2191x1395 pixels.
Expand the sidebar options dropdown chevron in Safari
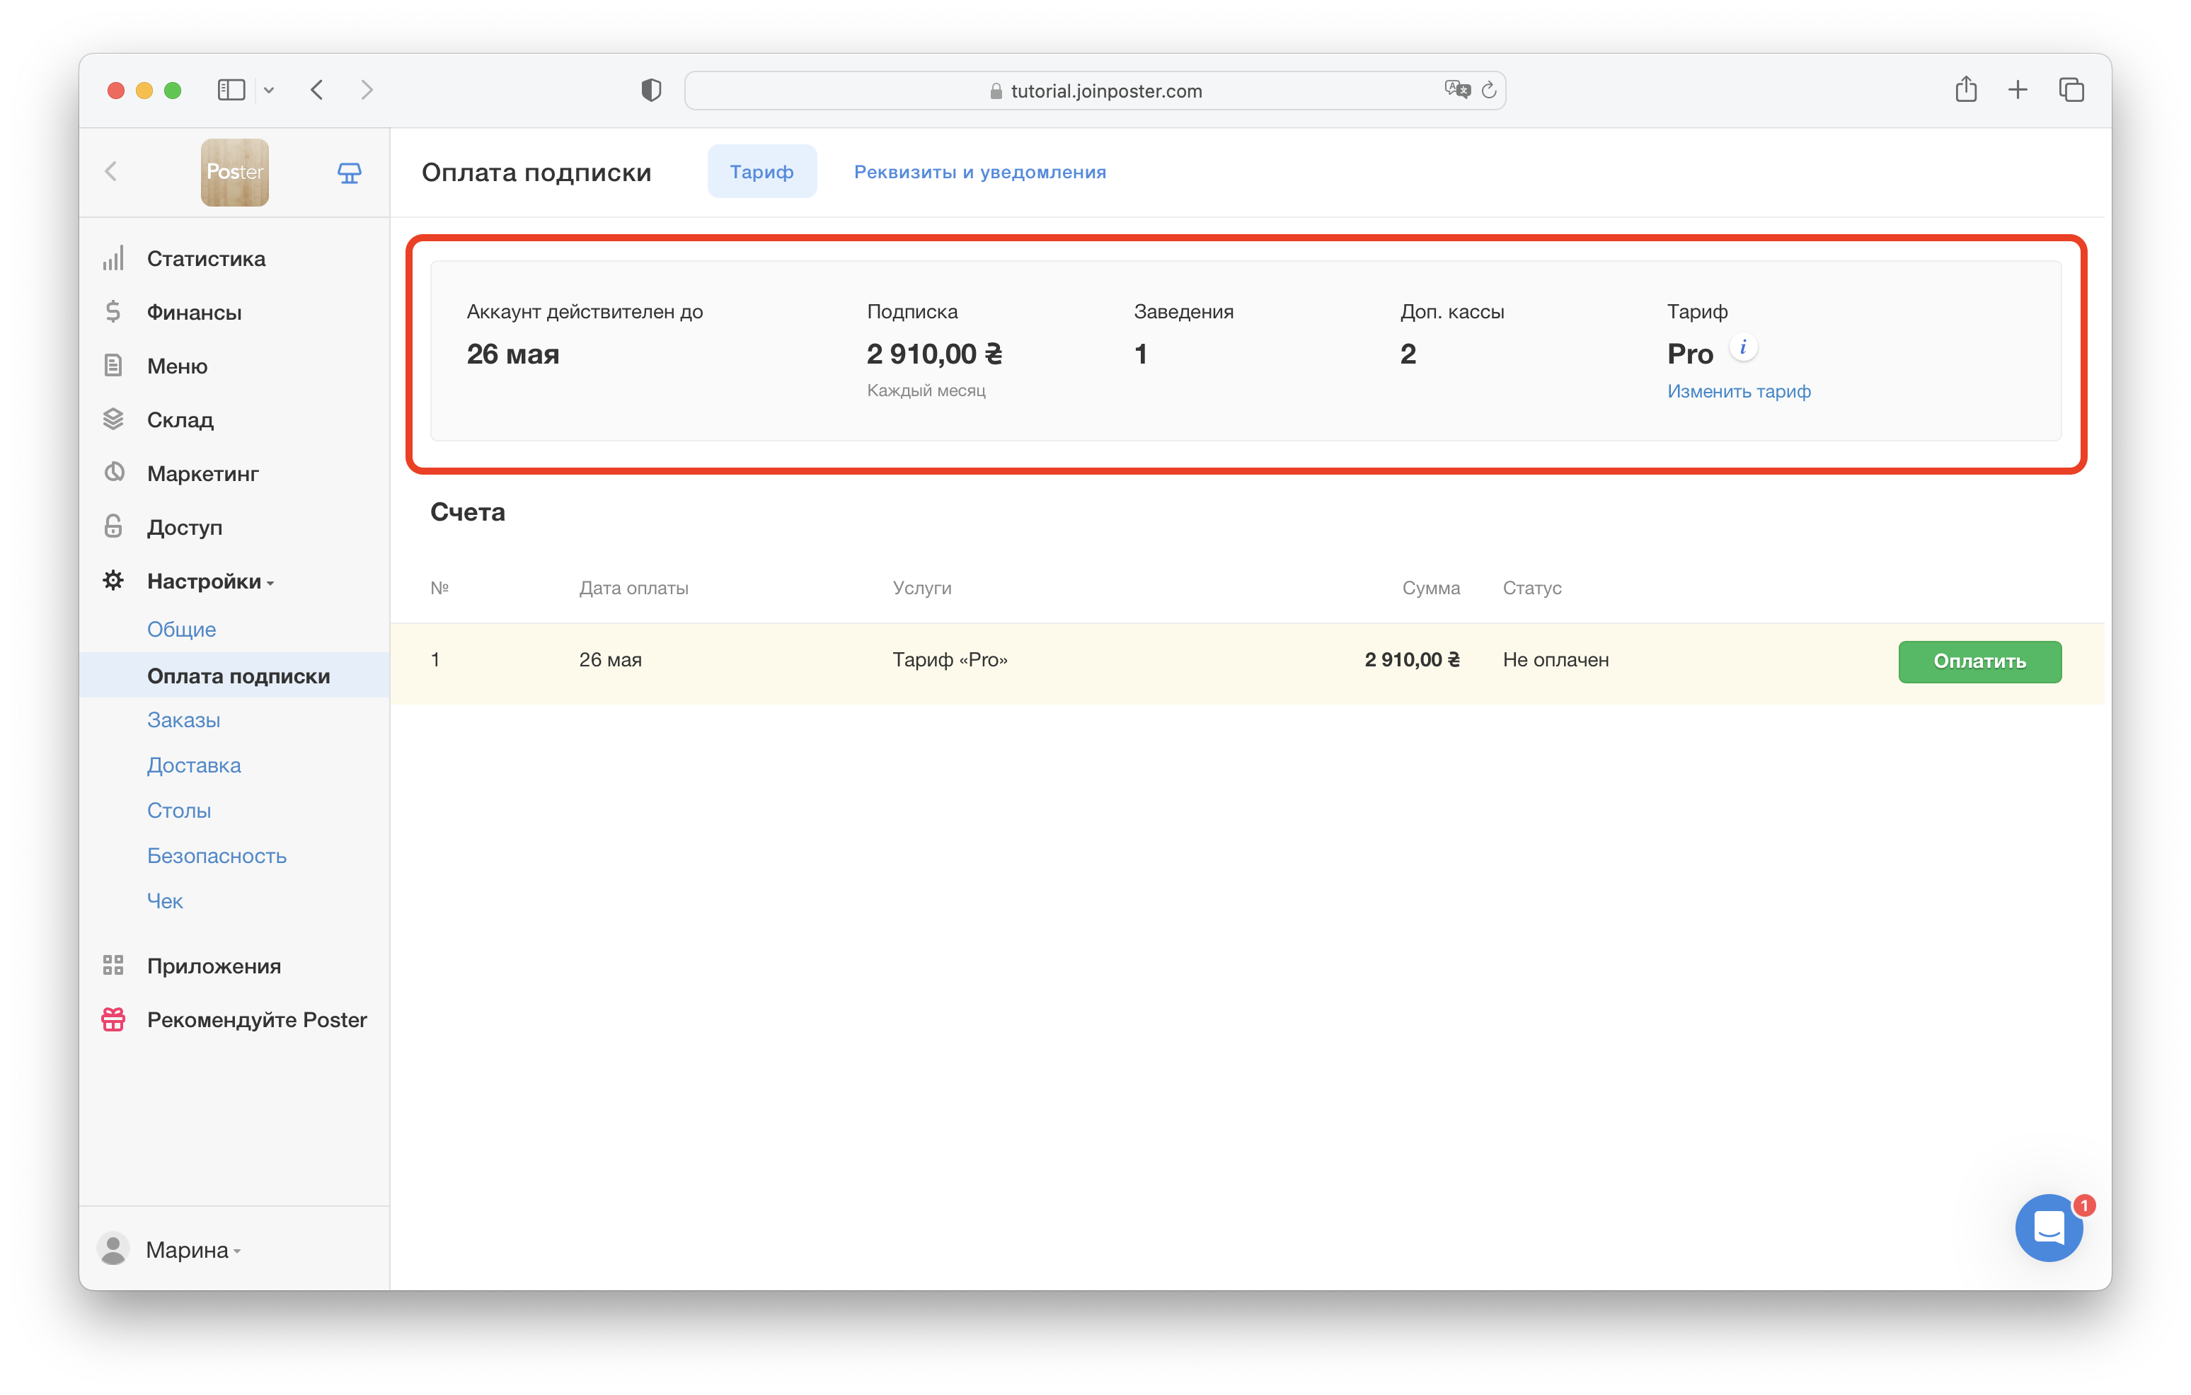coord(270,90)
